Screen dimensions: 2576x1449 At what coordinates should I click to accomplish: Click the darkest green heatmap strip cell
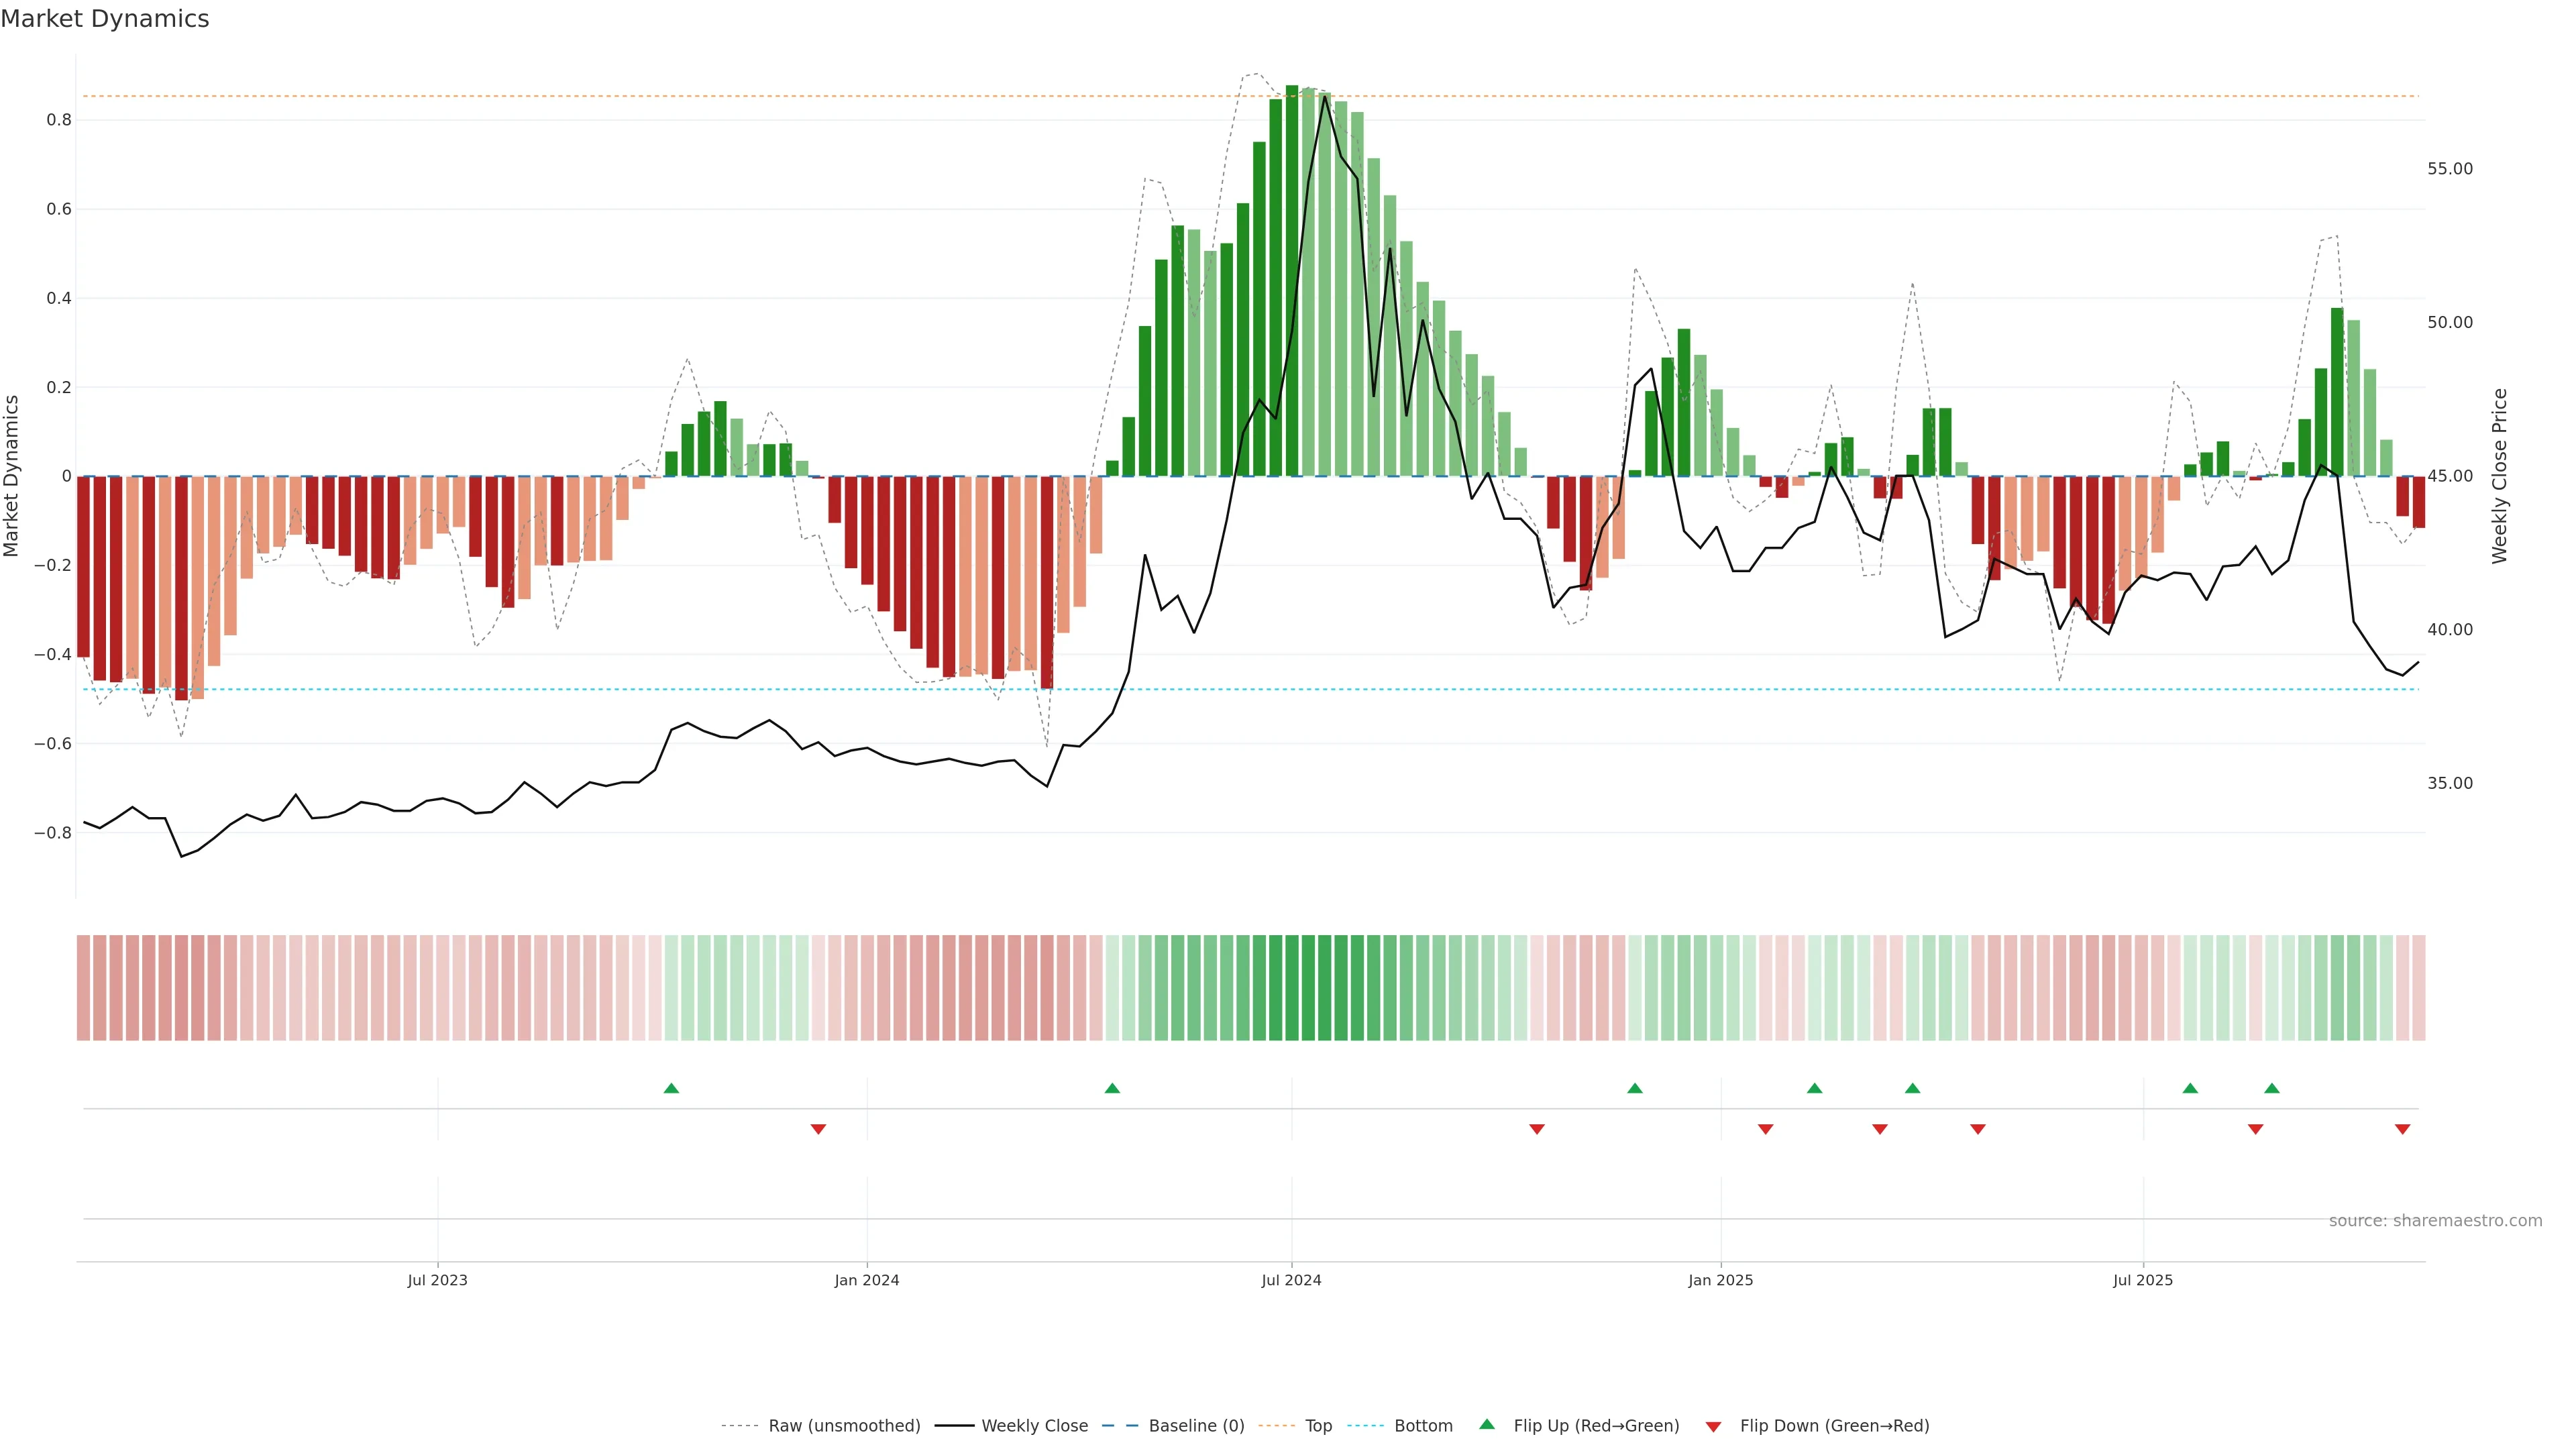[1292, 988]
